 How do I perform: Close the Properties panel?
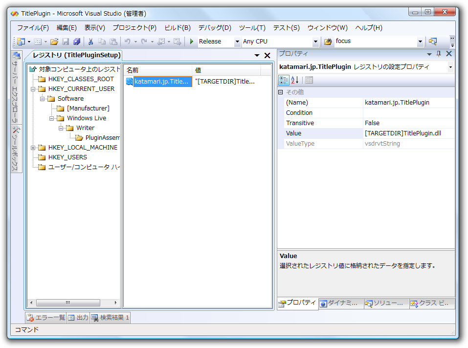point(449,54)
